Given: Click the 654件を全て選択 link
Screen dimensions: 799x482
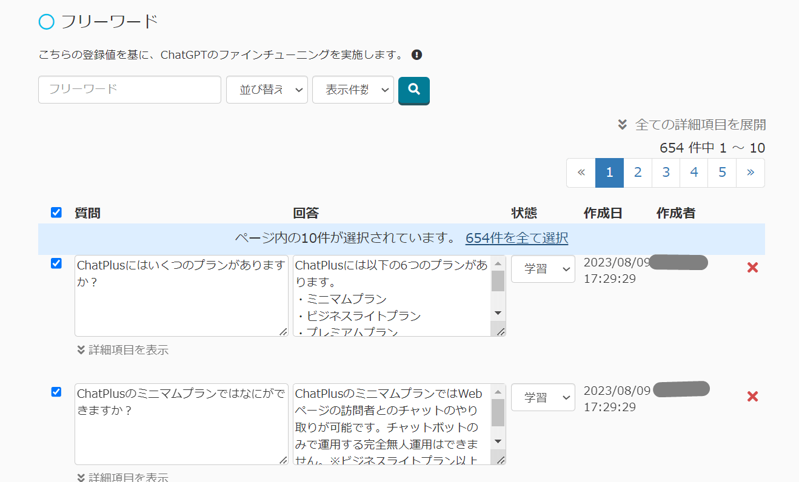Looking at the screenshot, I should point(517,238).
